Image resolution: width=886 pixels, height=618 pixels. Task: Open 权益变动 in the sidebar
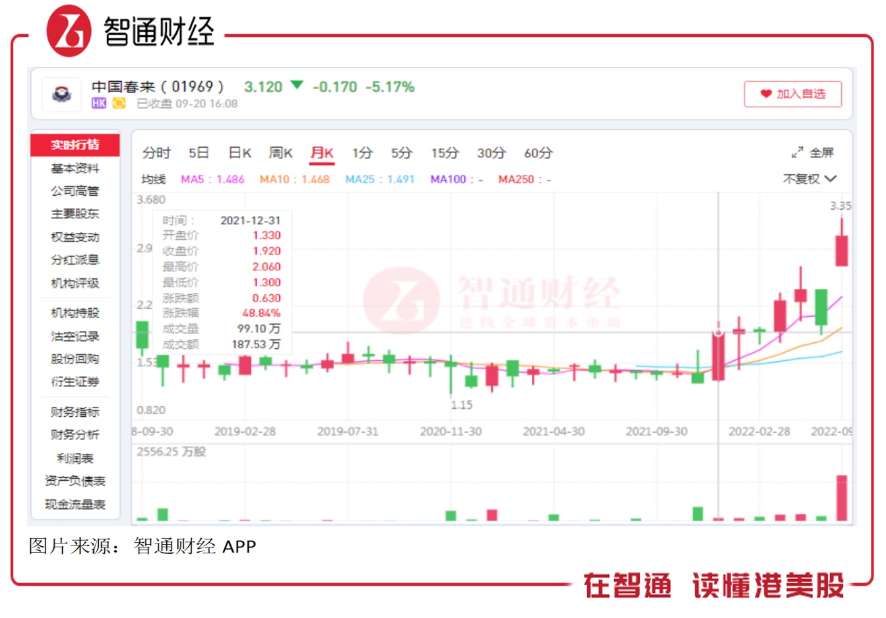point(75,237)
